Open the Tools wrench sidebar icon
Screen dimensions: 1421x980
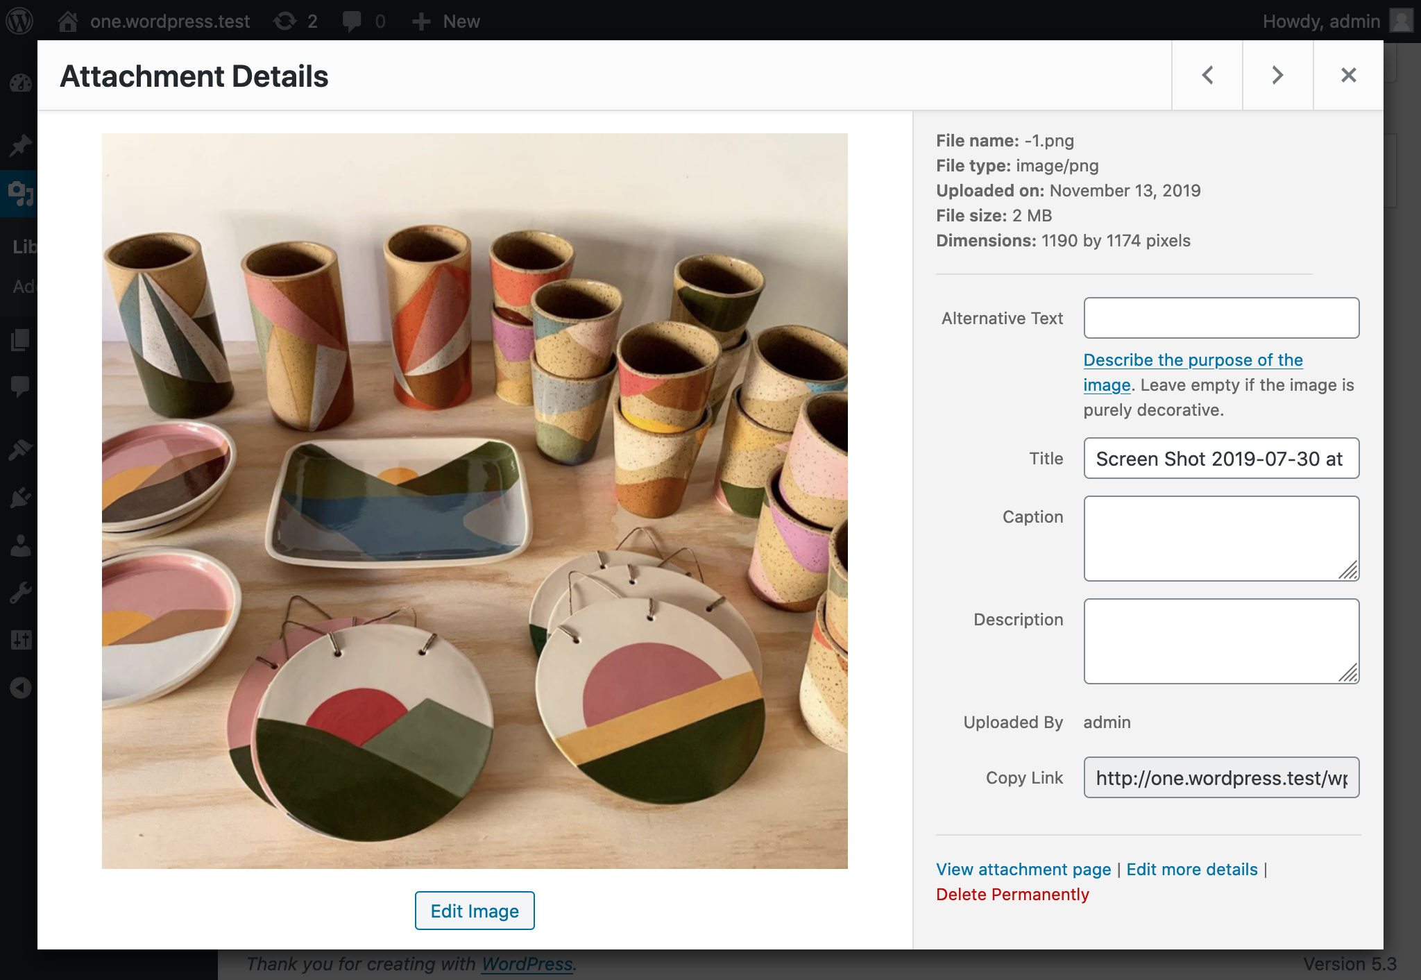[21, 593]
